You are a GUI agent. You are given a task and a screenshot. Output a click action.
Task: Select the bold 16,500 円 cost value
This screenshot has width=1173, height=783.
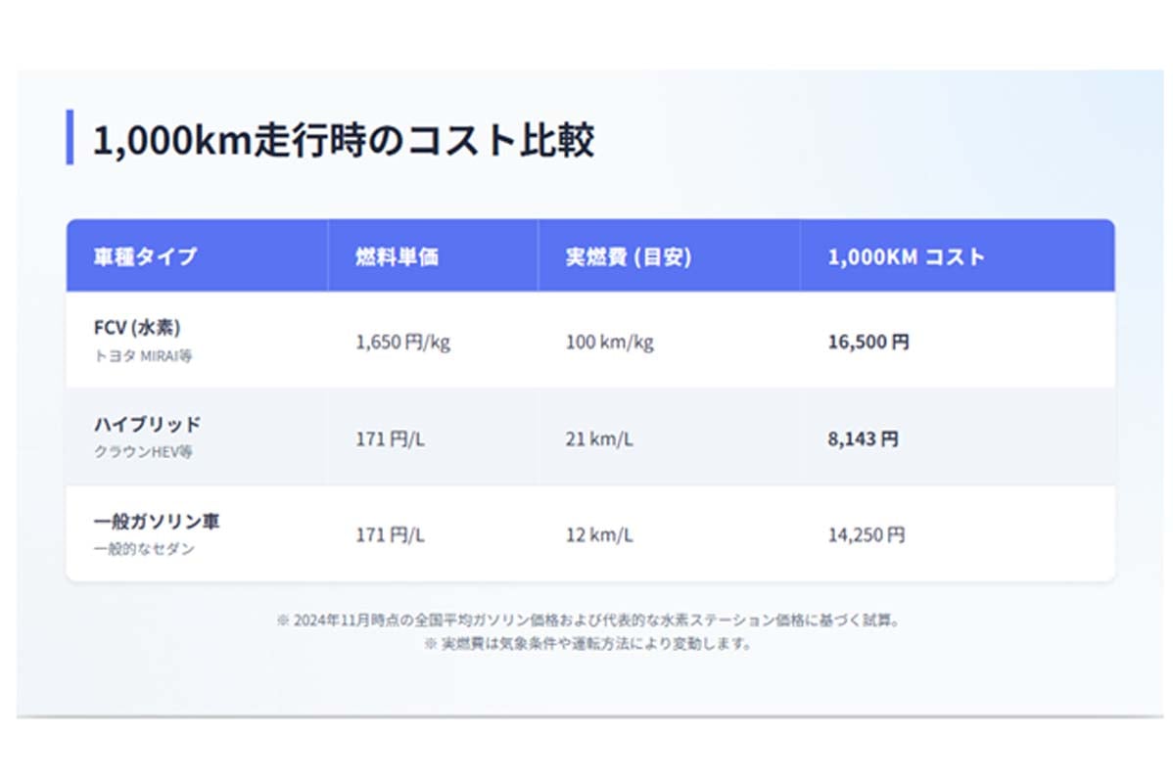click(868, 342)
